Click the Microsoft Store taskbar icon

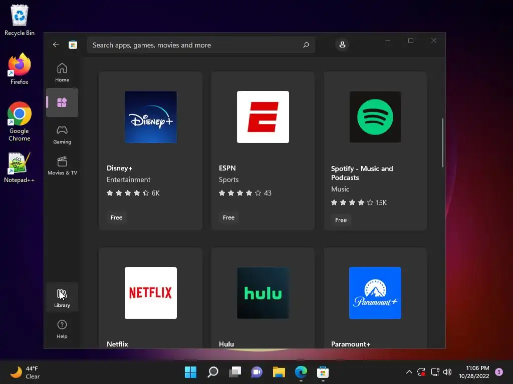tap(323, 372)
